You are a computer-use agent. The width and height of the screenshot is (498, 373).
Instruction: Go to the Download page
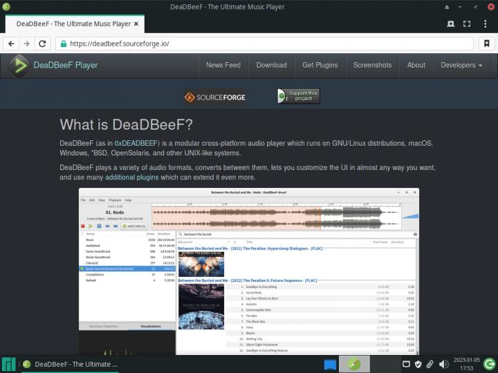point(271,65)
